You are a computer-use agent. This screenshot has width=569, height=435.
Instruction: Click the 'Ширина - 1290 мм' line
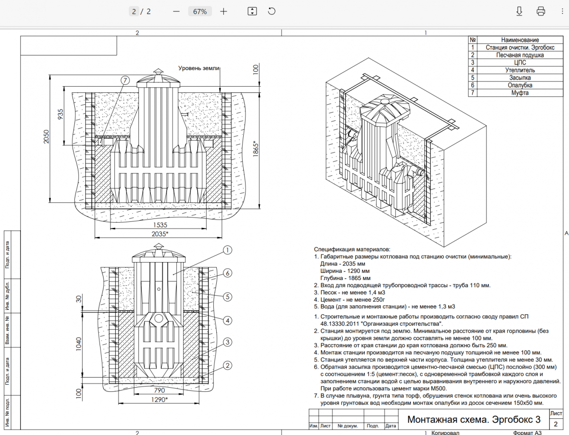coord(346,271)
